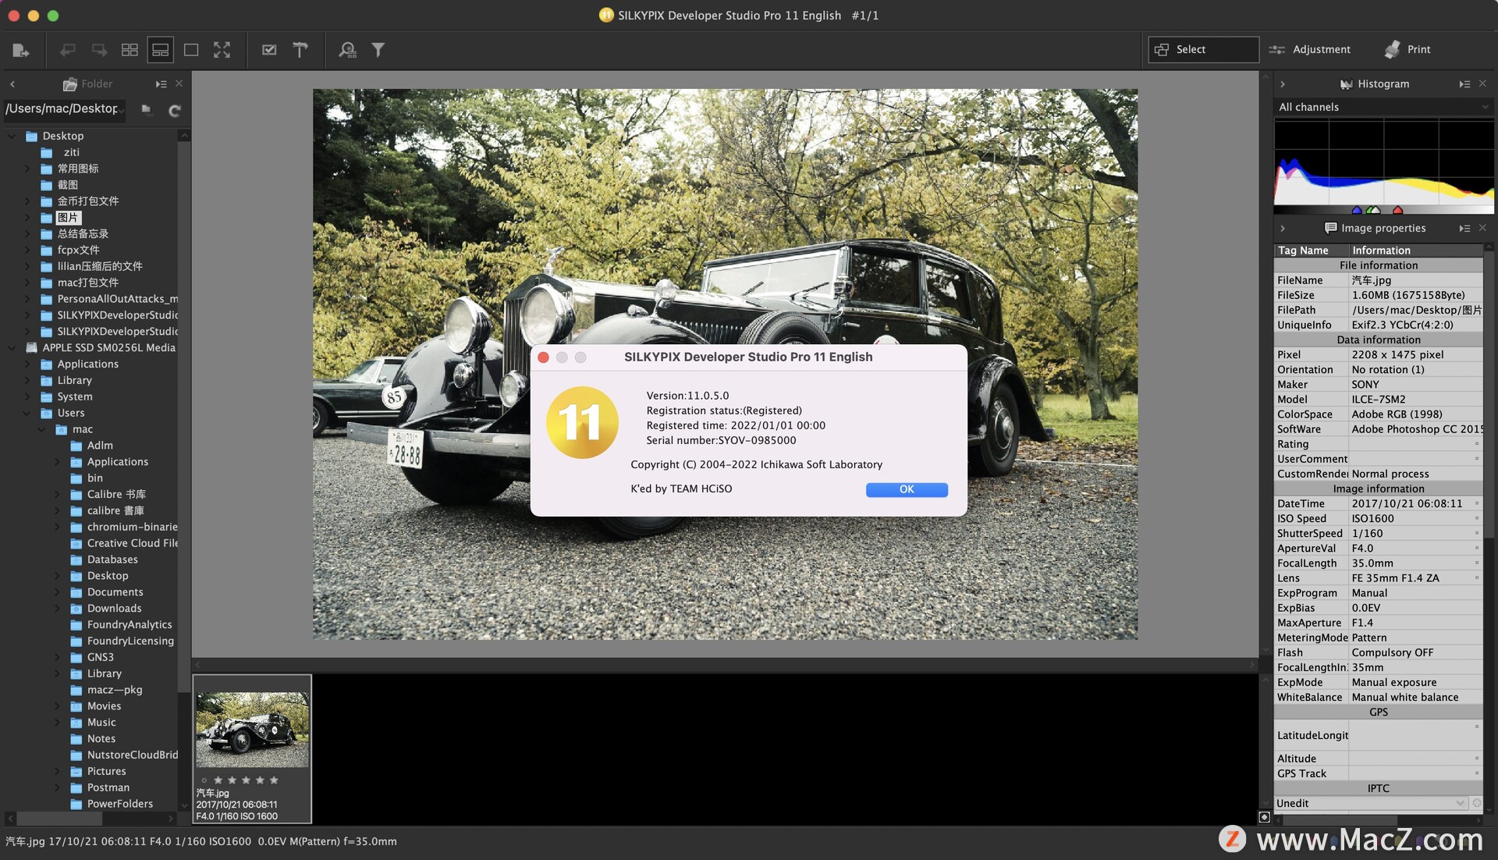
Task: Select the PowerFolders folder in tree
Action: tap(120, 804)
